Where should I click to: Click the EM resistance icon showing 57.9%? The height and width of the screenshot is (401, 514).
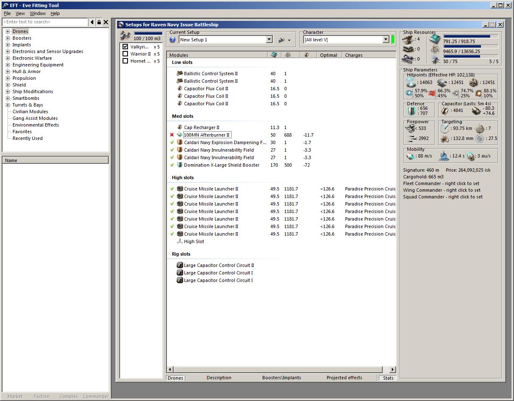point(409,93)
